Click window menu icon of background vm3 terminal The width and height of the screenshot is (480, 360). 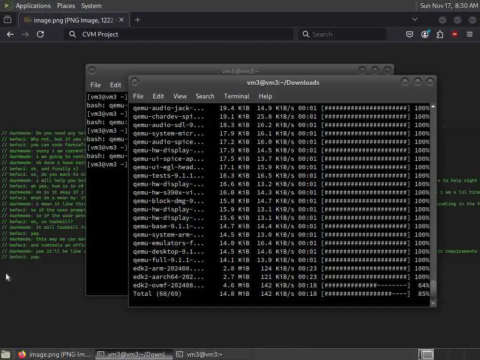[x=92, y=70]
